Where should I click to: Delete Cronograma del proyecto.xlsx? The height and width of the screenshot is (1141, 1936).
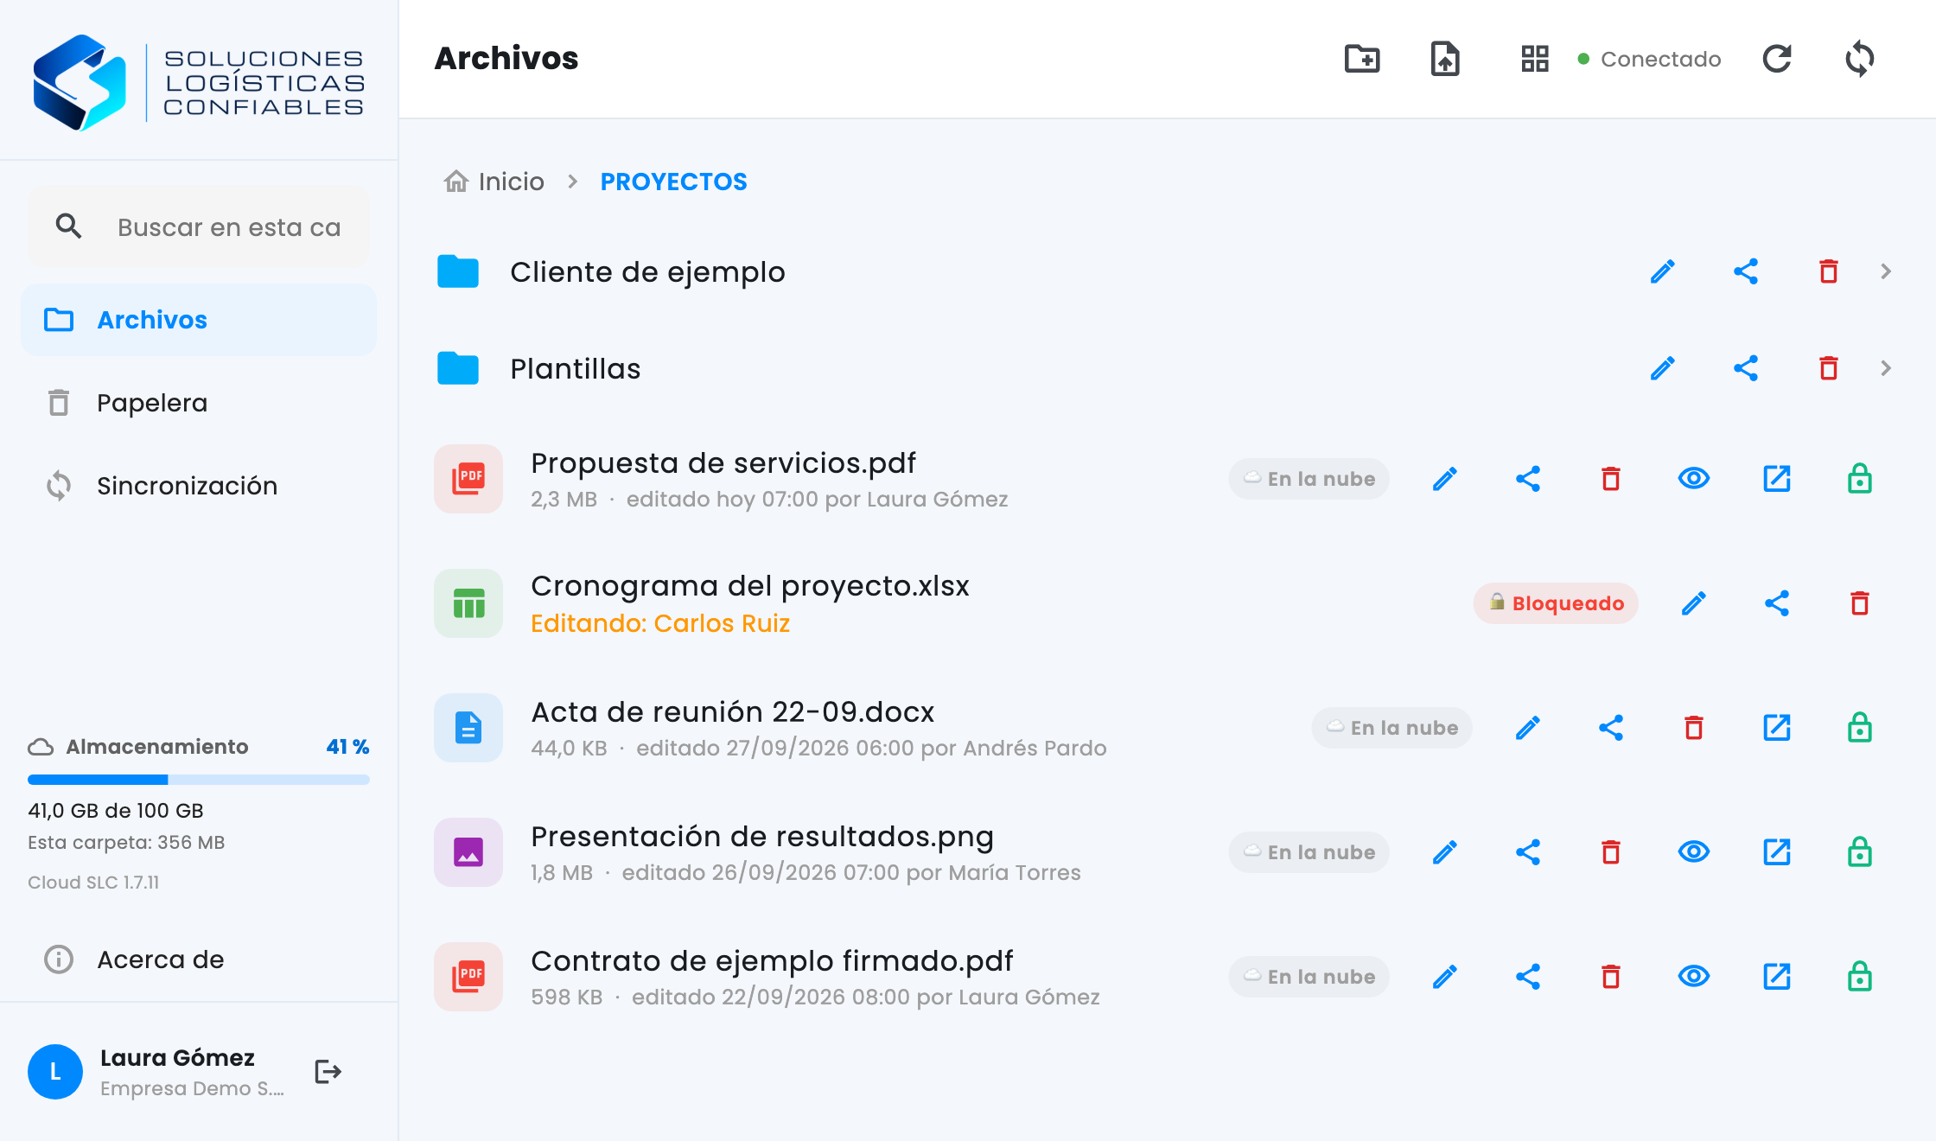click(x=1860, y=603)
